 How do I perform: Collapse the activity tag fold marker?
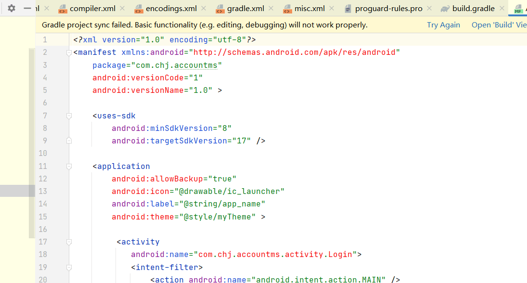point(69,242)
